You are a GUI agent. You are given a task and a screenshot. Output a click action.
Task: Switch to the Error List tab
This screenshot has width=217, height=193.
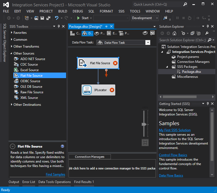pos(29,182)
